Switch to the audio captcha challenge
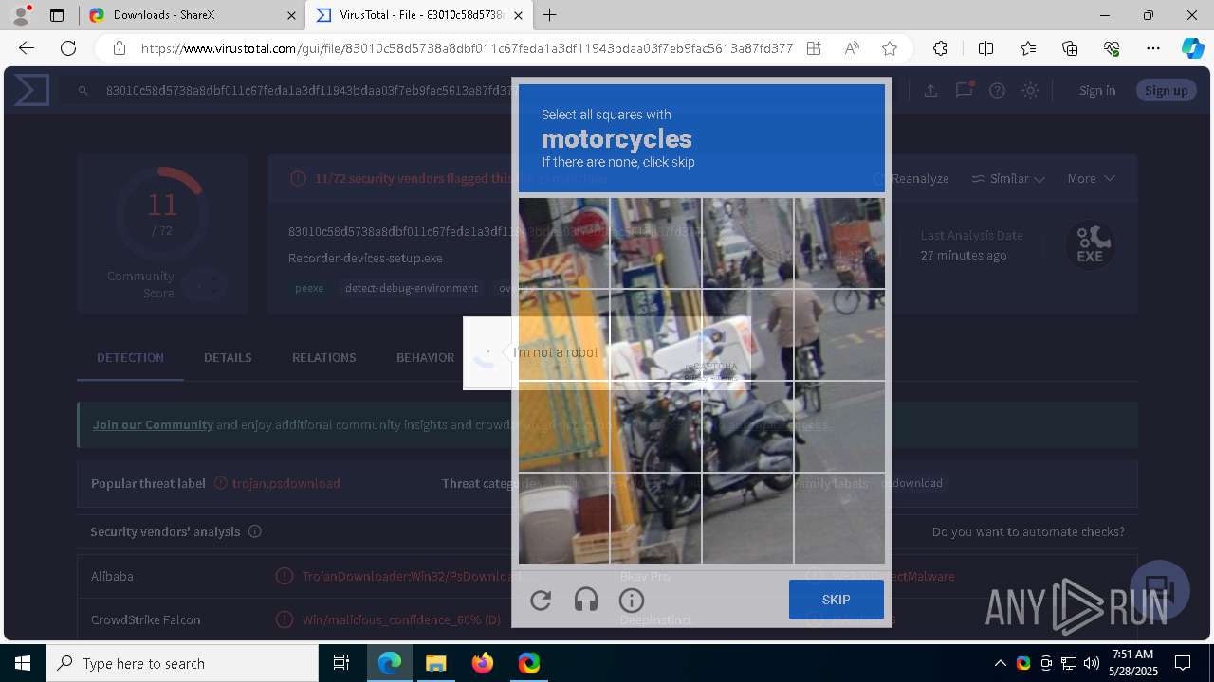Screen dimensions: 1214x682 coord(586,600)
